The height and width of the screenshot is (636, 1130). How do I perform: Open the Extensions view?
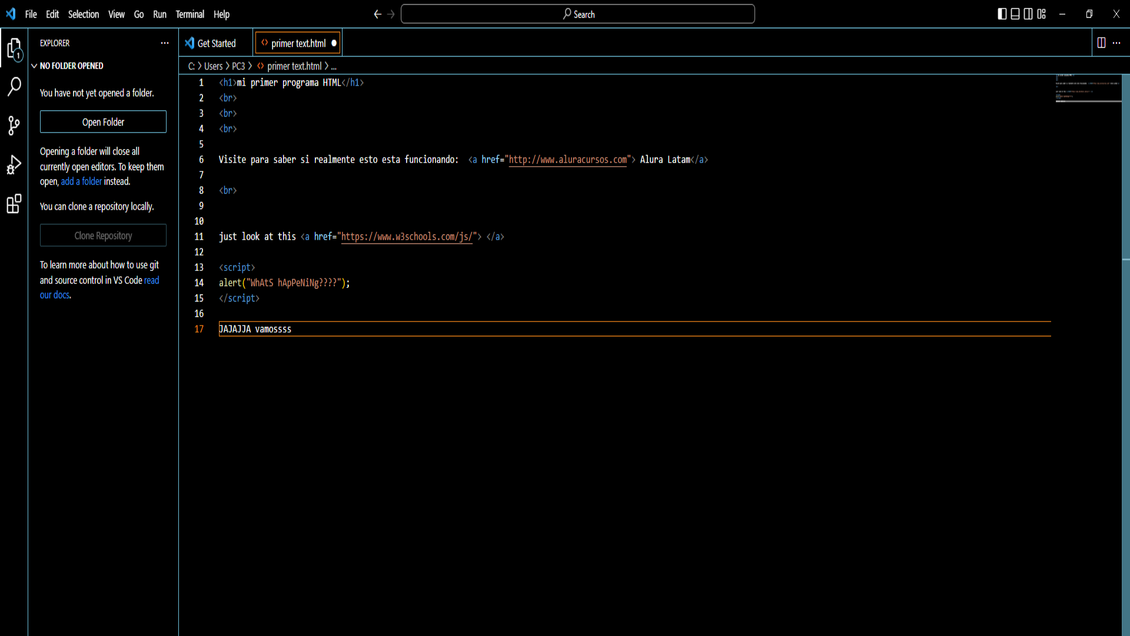point(14,204)
